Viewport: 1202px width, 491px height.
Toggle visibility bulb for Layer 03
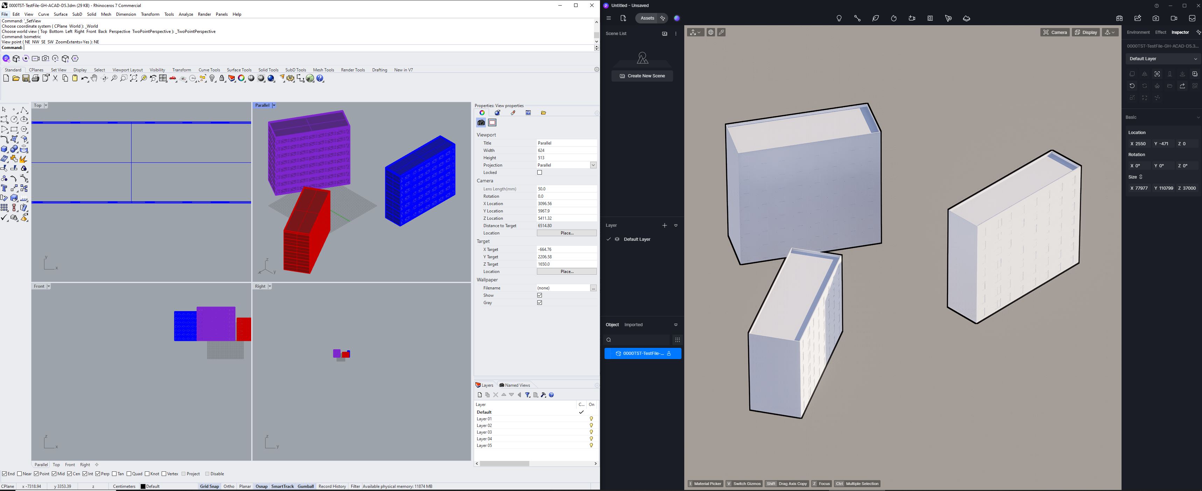(x=591, y=432)
